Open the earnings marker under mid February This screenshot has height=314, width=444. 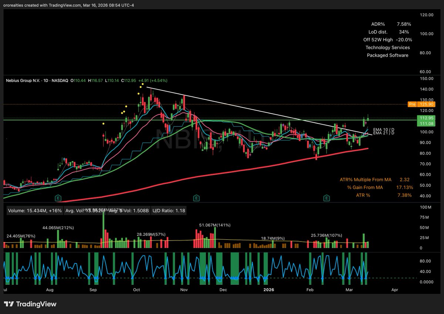pos(327,198)
